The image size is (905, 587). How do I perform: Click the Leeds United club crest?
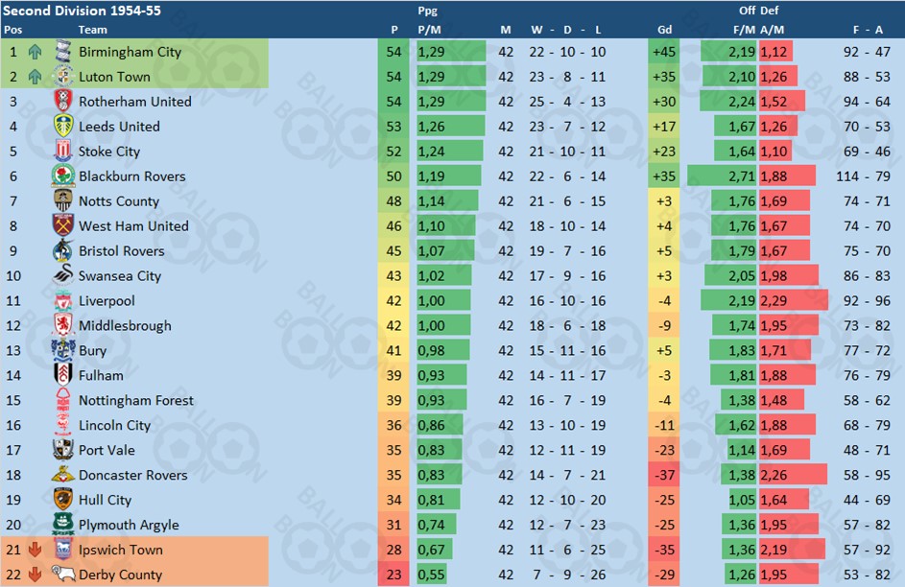pyautogui.click(x=63, y=126)
